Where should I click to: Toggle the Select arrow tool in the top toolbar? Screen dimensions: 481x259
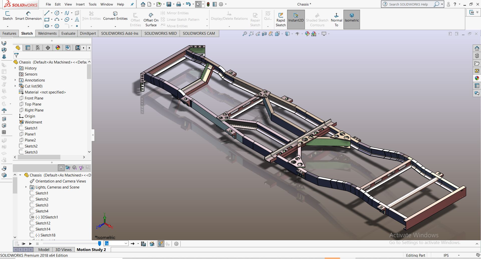pyautogui.click(x=198, y=4)
